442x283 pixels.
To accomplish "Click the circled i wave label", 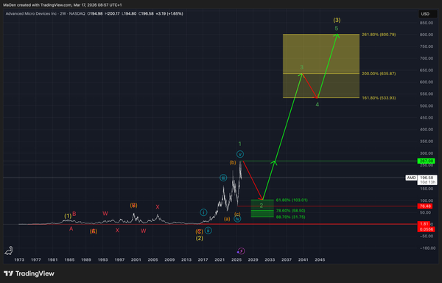I will click(203, 212).
